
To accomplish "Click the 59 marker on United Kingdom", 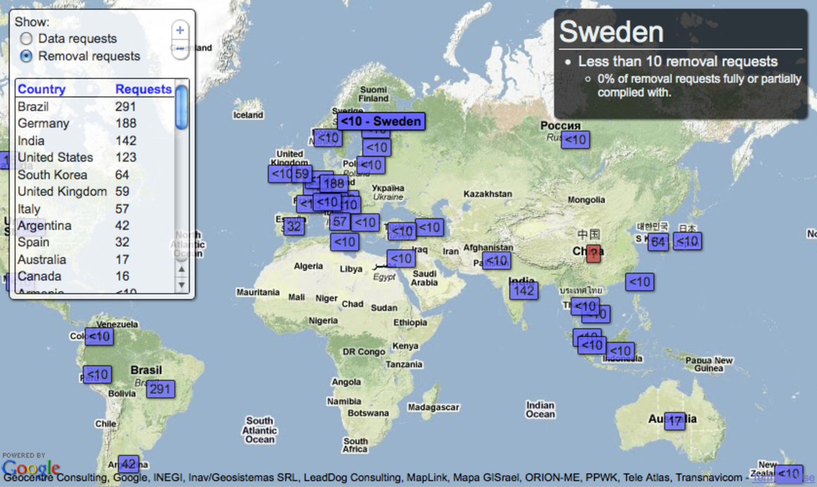I will point(301,174).
